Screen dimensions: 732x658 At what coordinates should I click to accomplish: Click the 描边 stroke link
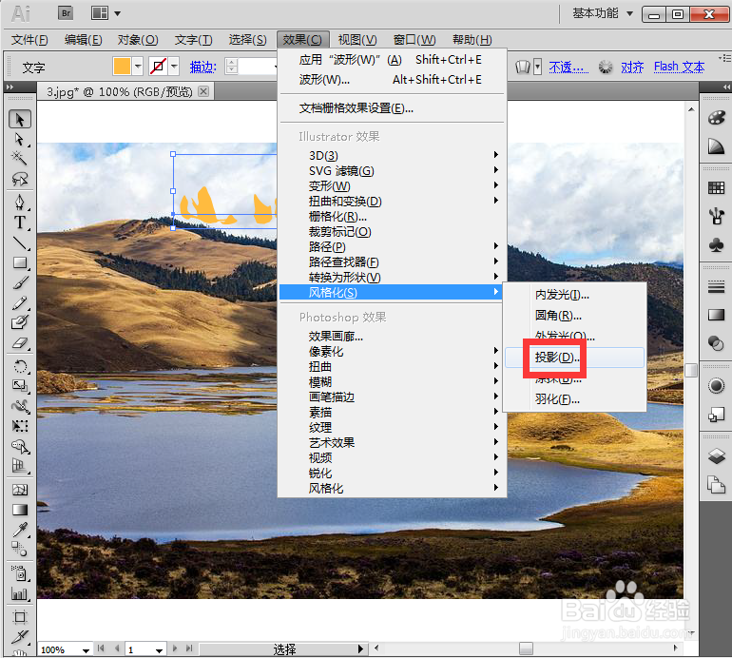(203, 68)
